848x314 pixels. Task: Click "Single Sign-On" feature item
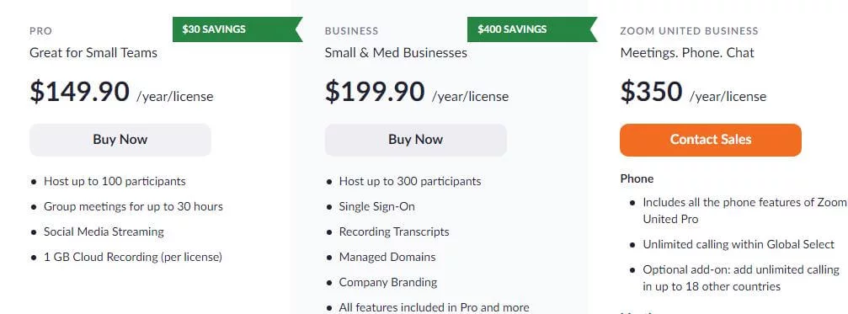coord(377,206)
